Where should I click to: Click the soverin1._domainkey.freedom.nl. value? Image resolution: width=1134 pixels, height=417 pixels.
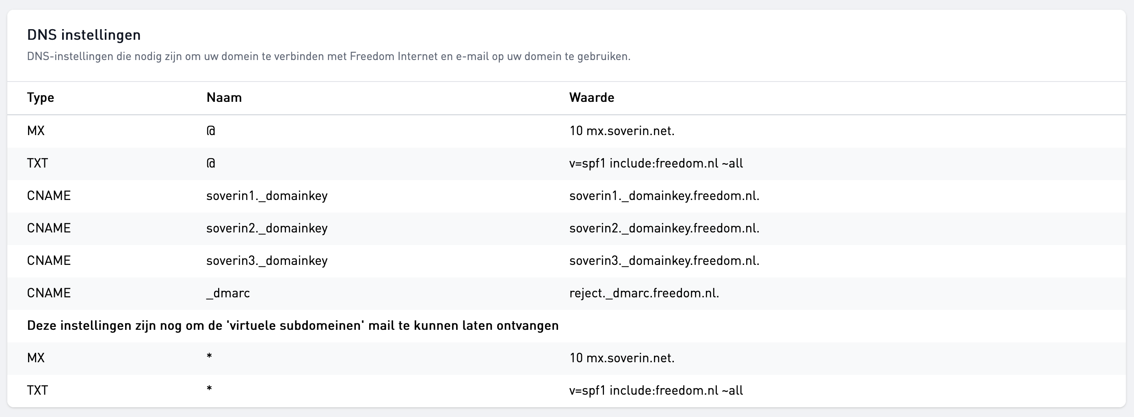point(664,196)
